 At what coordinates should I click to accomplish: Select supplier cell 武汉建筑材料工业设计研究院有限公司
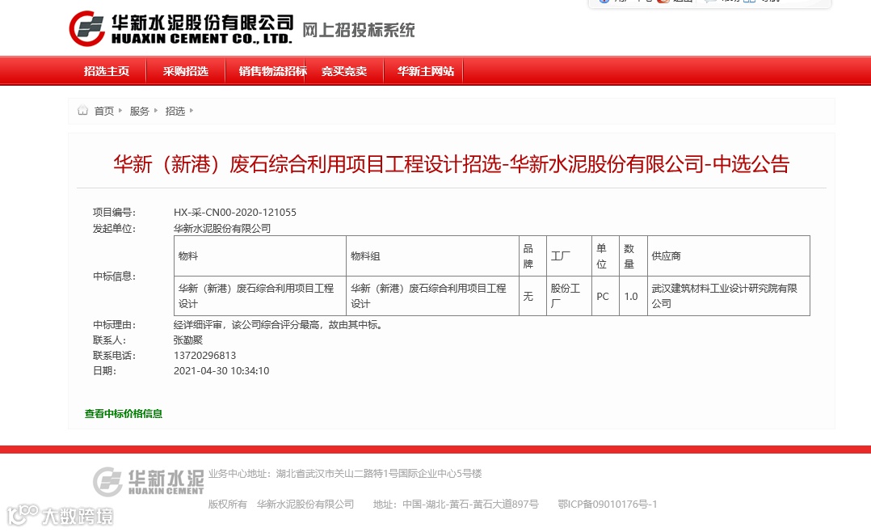[x=729, y=296]
